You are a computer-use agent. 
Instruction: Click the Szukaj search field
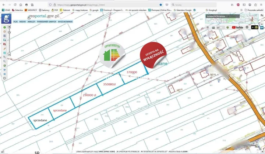[194, 5]
